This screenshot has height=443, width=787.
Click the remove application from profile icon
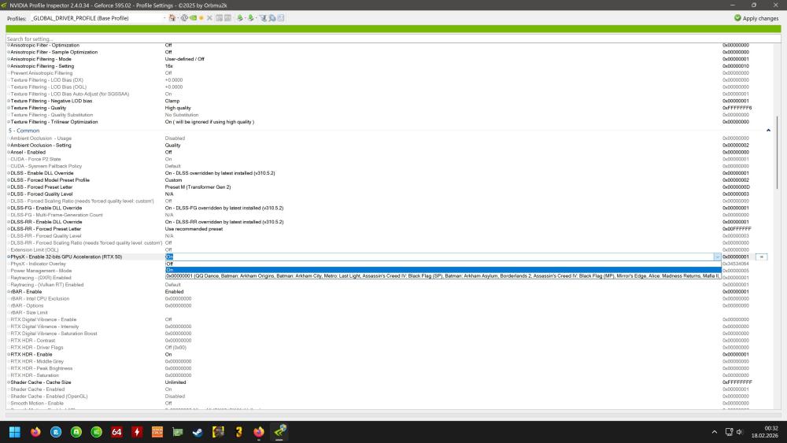coord(228,18)
